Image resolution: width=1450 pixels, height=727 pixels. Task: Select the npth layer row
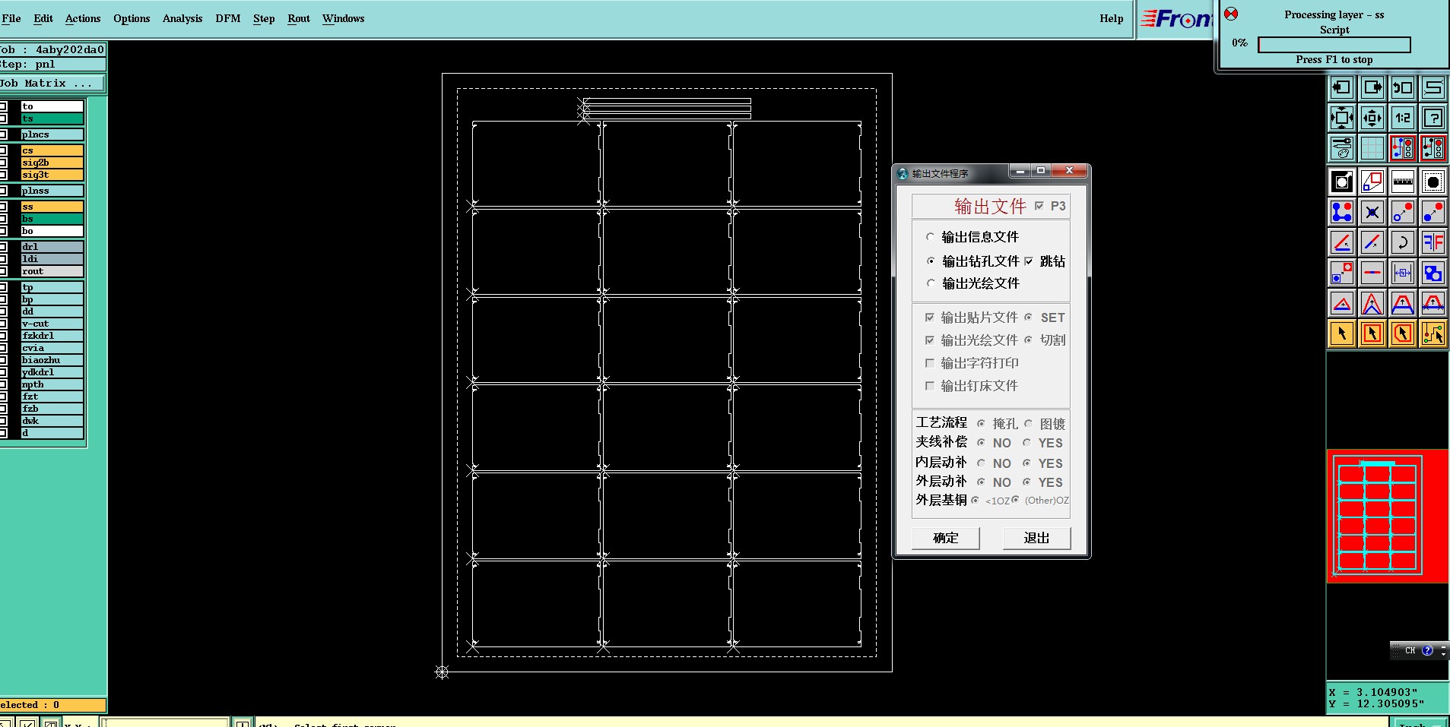52,384
